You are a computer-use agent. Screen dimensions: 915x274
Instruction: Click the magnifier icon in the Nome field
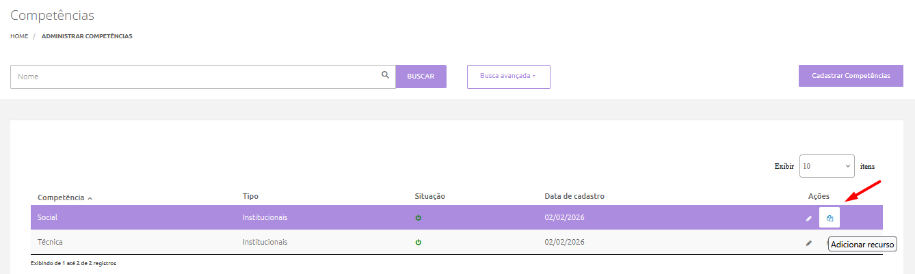coord(386,75)
